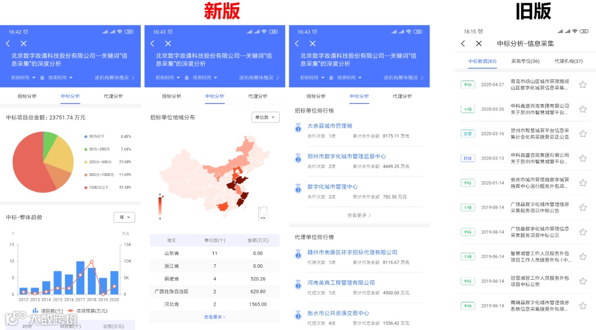
Task: Tap back arrow on the map distribution screen
Action: pyautogui.click(x=152, y=44)
